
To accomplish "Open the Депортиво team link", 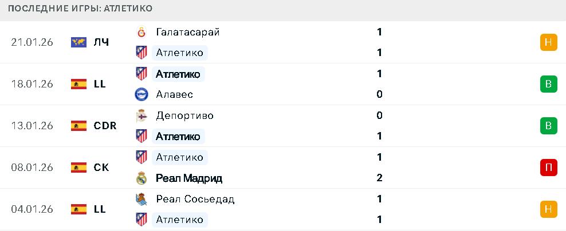I will pyautogui.click(x=184, y=115).
